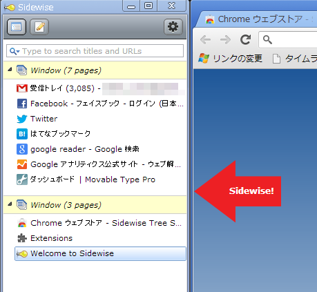Click the Hatena B! bookmark icon
Screen dimensions: 317x292
[22, 134]
